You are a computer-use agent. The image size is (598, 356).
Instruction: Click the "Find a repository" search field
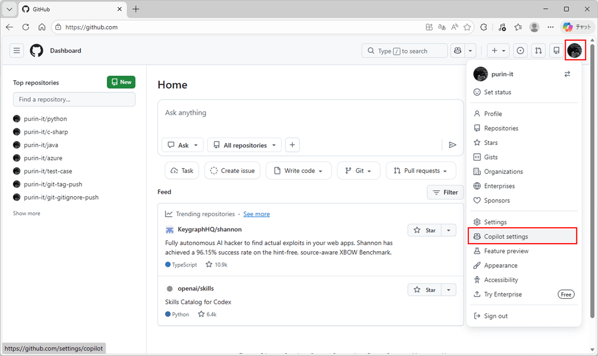[74, 99]
